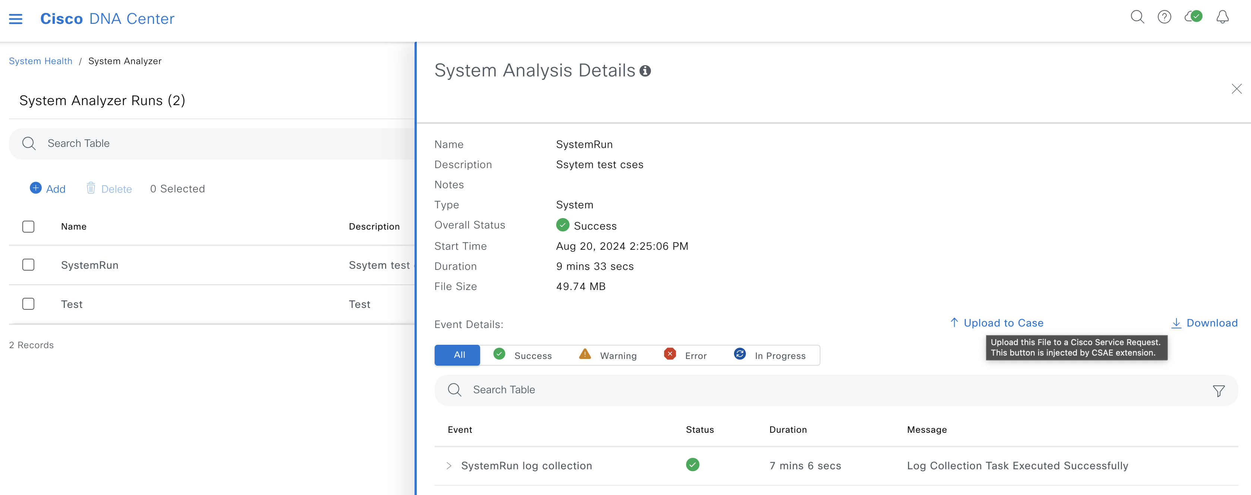Click the Download link
Image resolution: width=1251 pixels, height=495 pixels.
tap(1211, 324)
